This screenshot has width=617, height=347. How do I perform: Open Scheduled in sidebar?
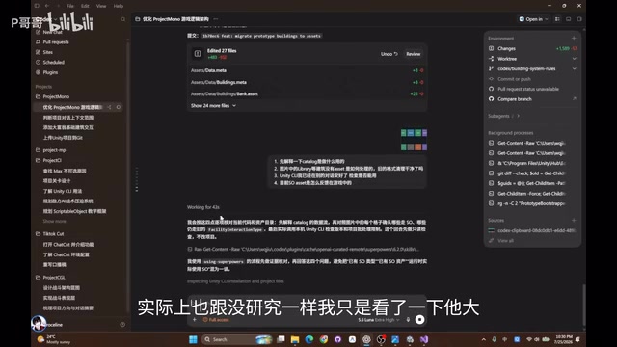54,62
